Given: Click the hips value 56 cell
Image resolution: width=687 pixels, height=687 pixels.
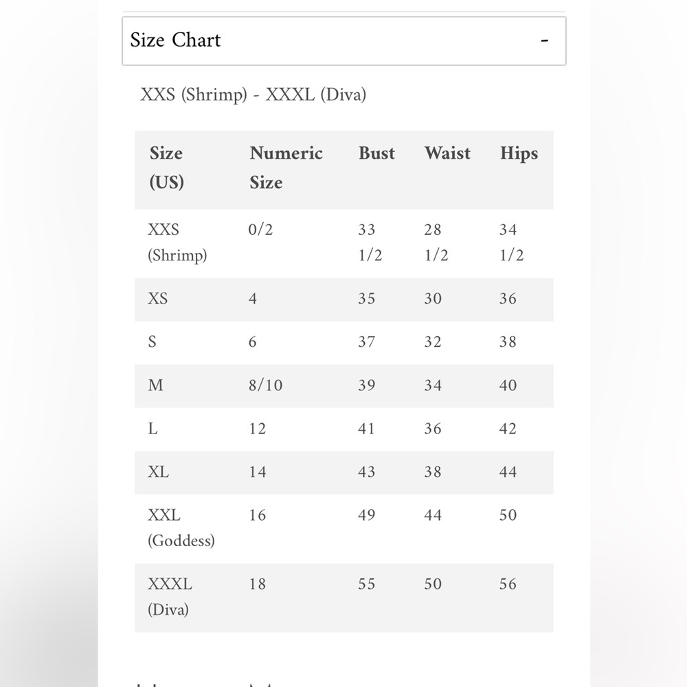Looking at the screenshot, I should point(508,584).
